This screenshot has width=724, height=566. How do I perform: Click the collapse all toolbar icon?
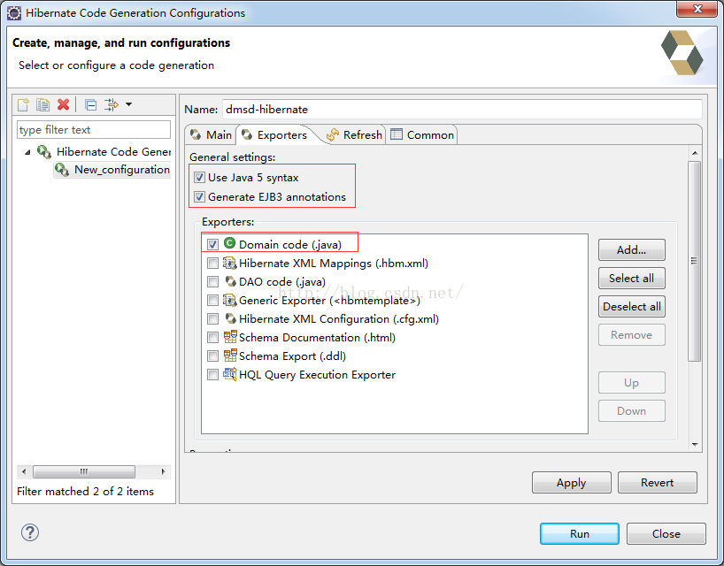(x=90, y=104)
